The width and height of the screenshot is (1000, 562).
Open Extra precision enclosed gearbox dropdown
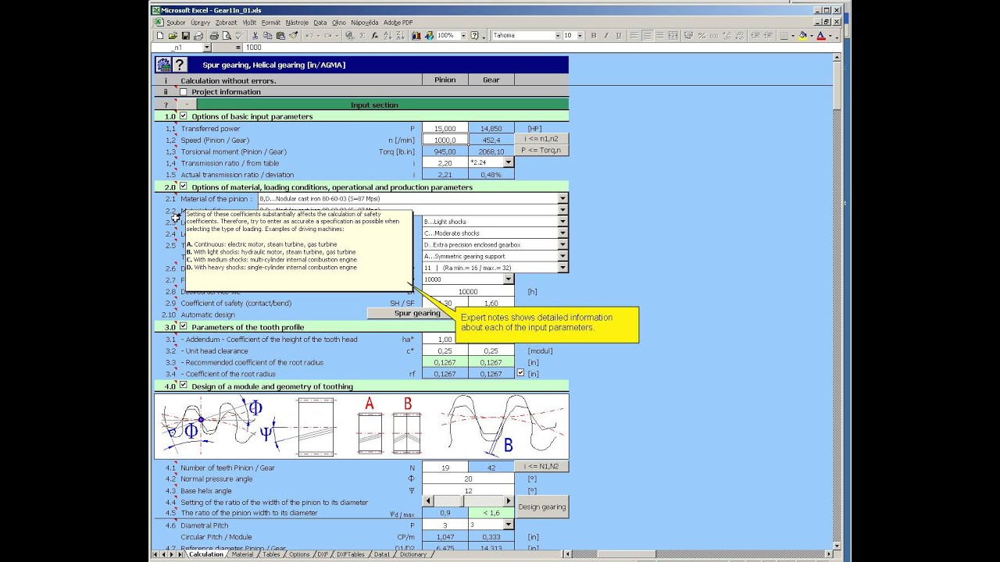(562, 245)
